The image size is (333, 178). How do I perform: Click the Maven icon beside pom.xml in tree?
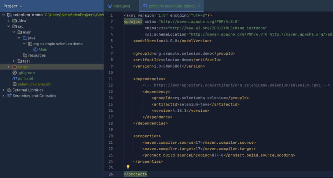point(14,78)
